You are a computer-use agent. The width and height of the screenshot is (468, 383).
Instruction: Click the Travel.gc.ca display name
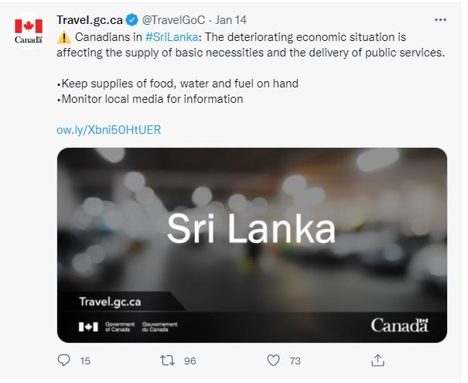pos(91,20)
